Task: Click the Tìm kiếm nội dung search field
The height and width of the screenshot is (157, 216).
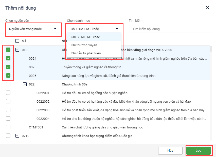Action: coord(170,29)
